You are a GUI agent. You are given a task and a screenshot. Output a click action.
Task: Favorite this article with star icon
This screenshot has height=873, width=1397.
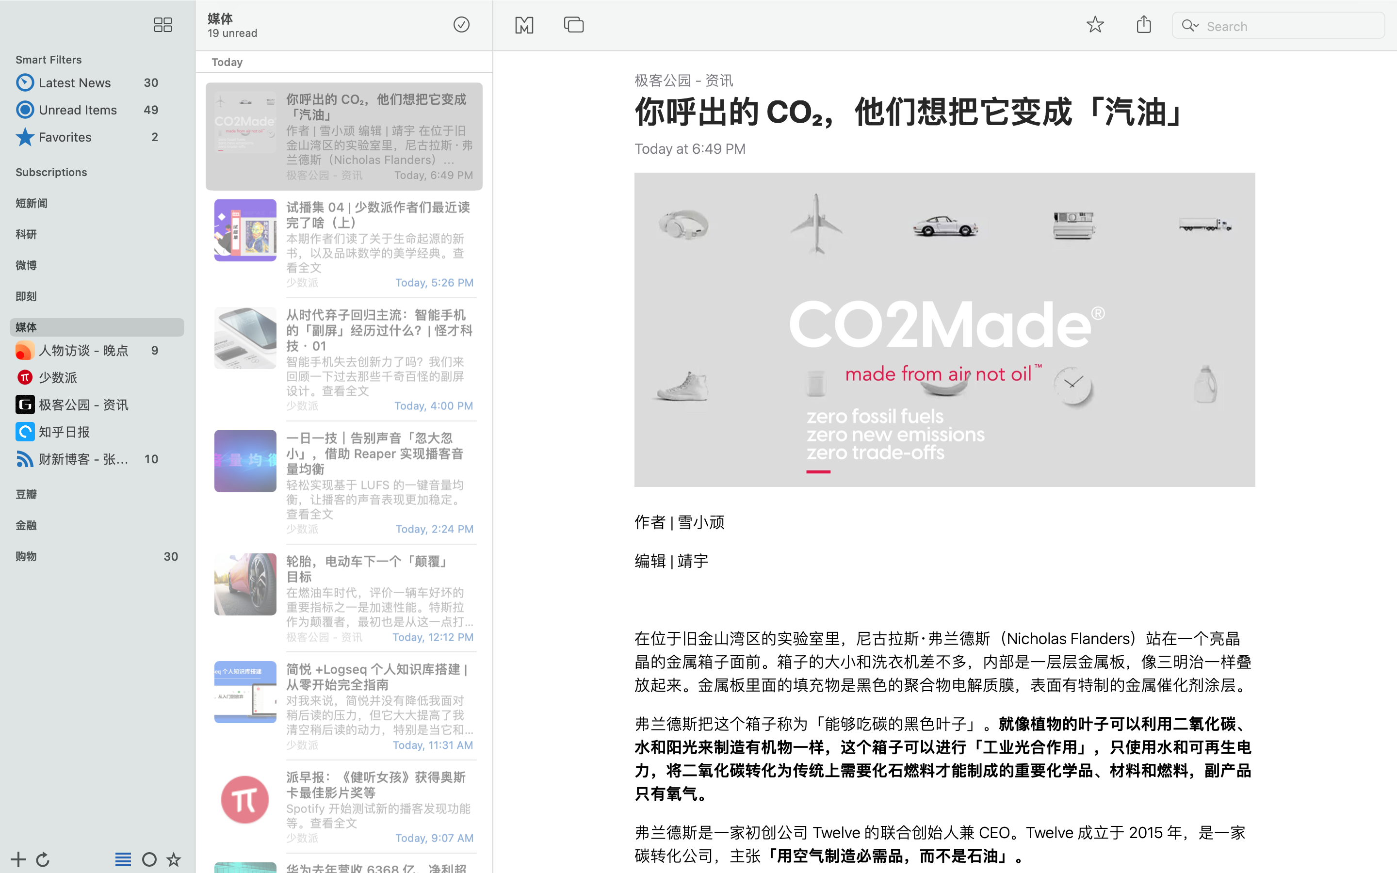pos(1095,25)
